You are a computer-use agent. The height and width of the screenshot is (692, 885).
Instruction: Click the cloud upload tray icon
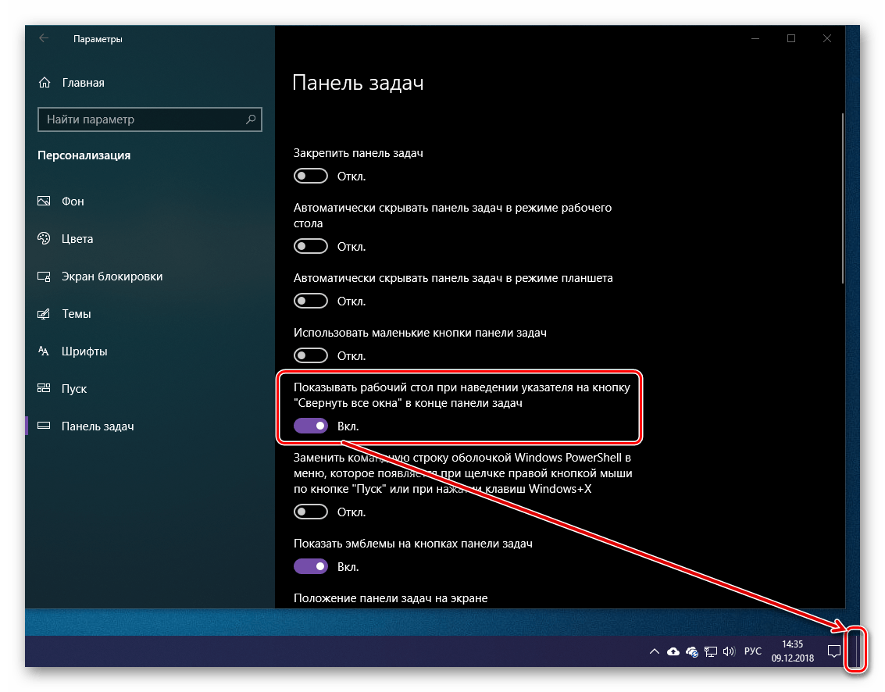point(673,651)
